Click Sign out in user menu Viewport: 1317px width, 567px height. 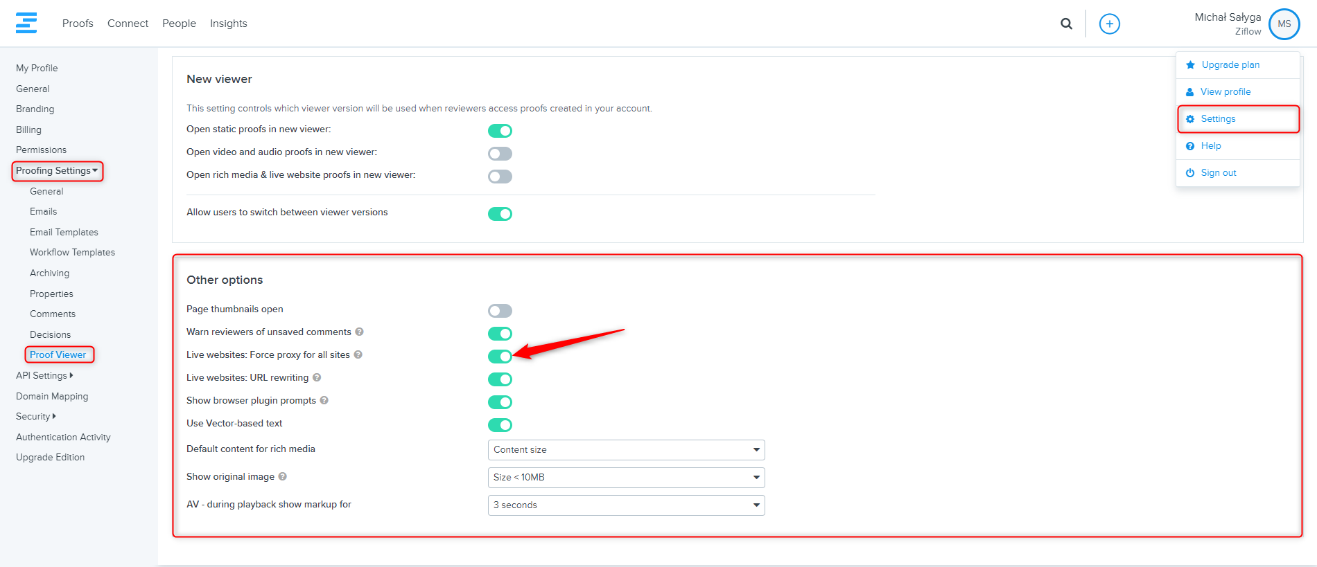pyautogui.click(x=1218, y=173)
